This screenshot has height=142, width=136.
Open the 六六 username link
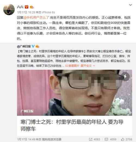click(x=20, y=7)
